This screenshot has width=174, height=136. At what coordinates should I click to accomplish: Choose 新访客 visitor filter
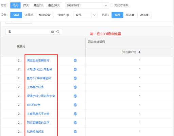click(x=130, y=15)
